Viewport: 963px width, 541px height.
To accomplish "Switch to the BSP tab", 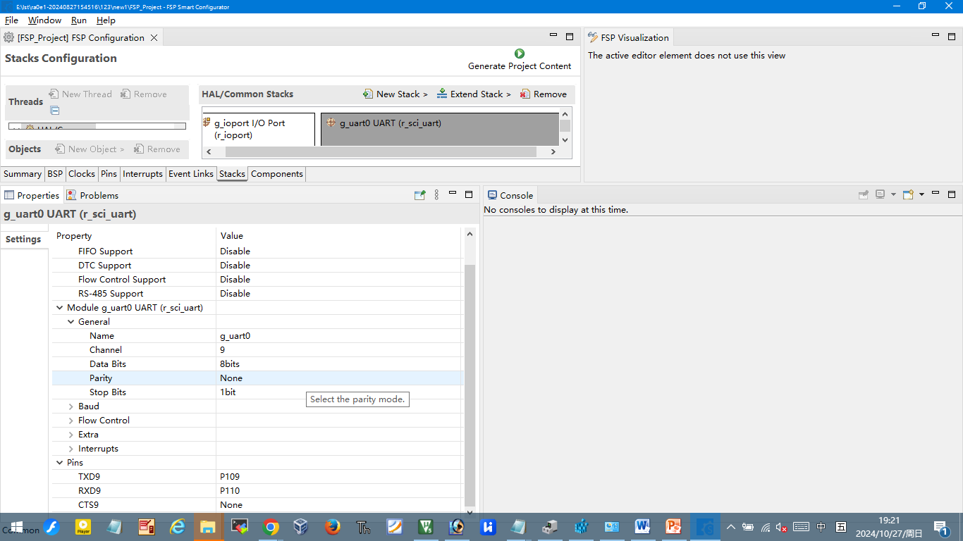I will [55, 174].
